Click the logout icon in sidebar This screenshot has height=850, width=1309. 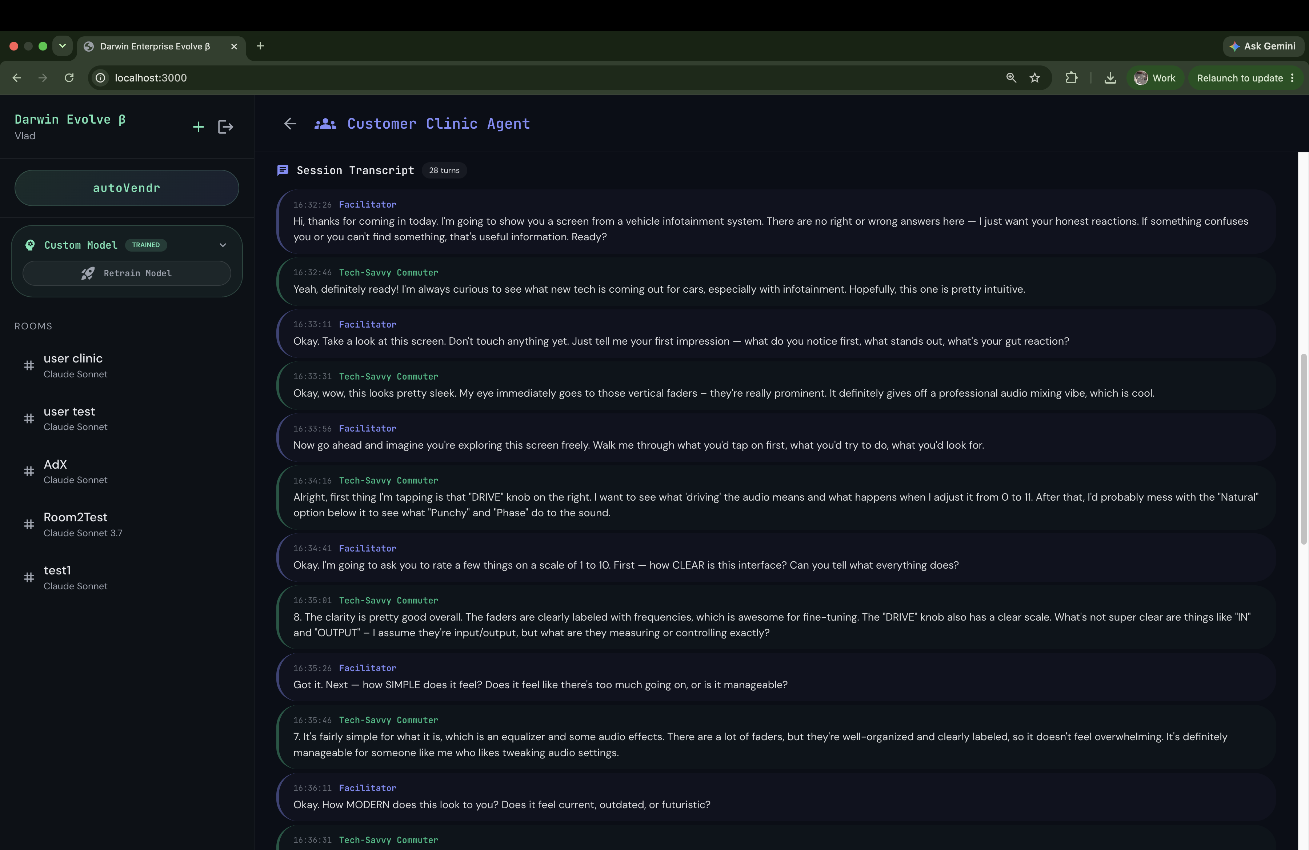(225, 127)
